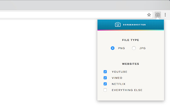170x106 pixels.
Task: Click the JPG label text
Action: point(142,48)
